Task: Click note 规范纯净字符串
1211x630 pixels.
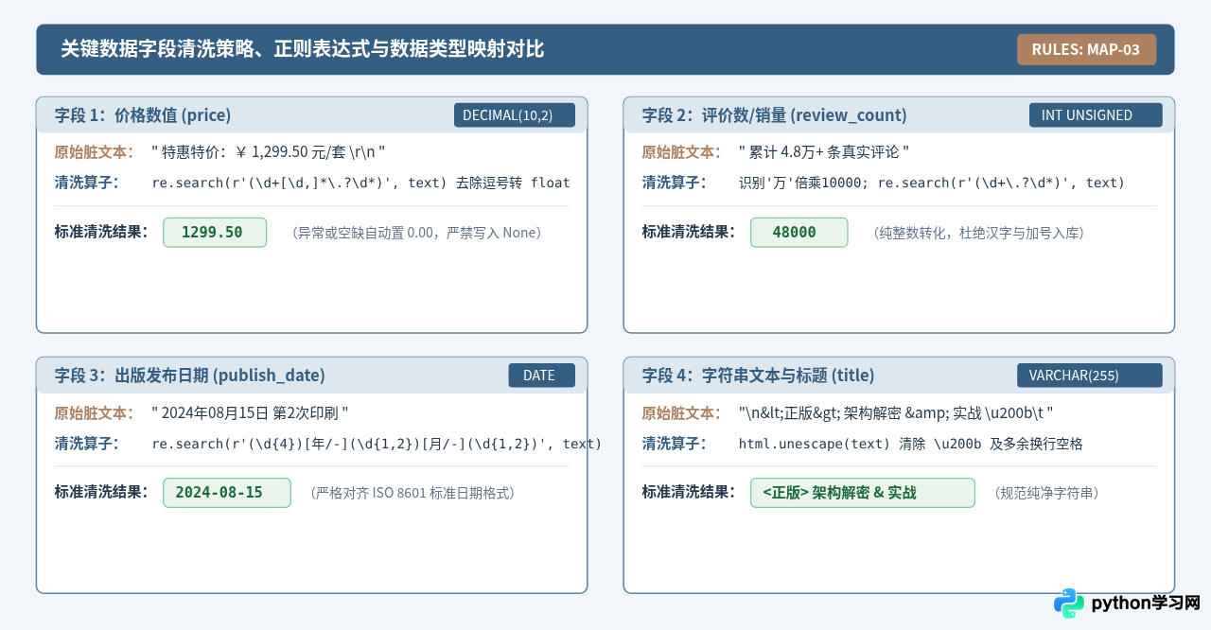Action: tap(1046, 493)
